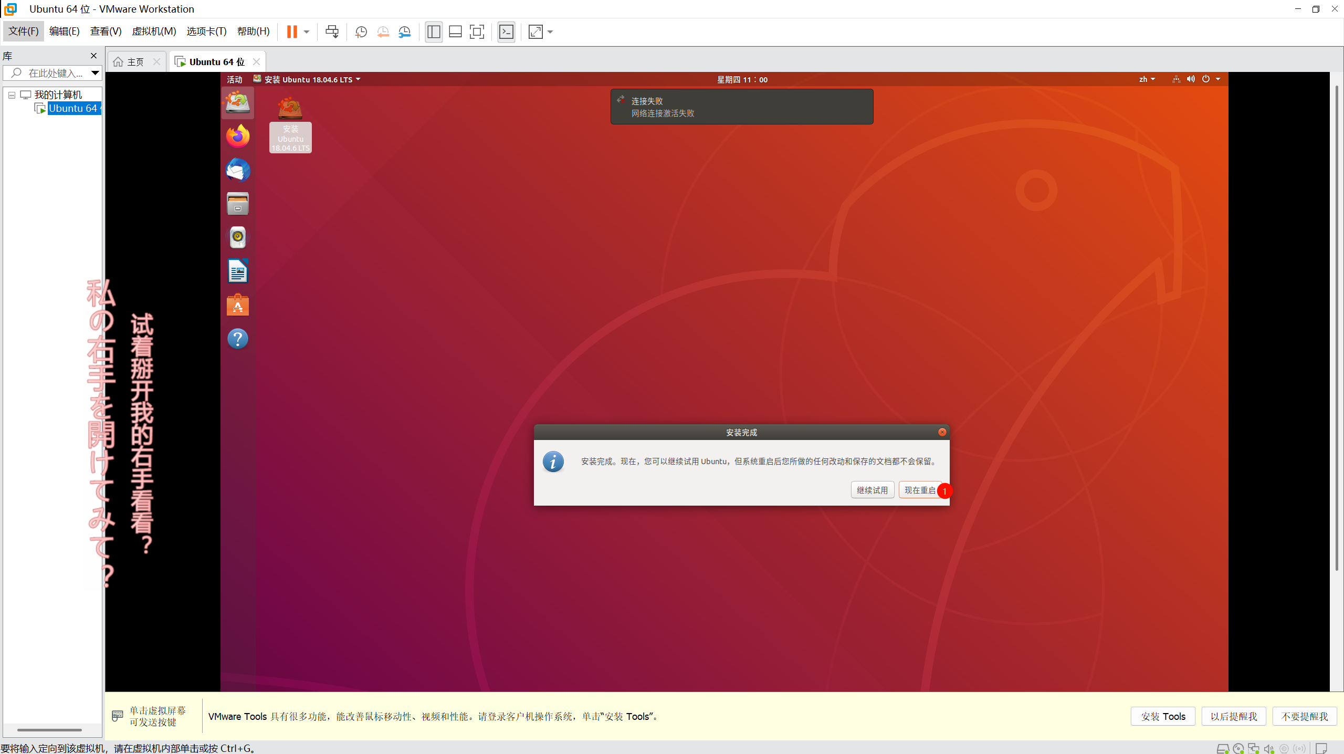Toggle the thumbnail bar view

click(x=455, y=32)
